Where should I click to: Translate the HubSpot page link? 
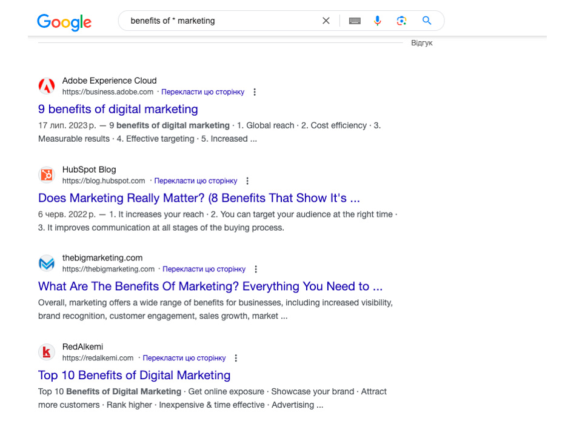coord(196,181)
